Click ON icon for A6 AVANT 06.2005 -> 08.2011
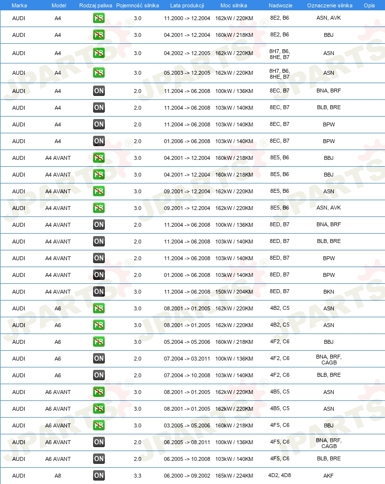The width and height of the screenshot is (385, 484). (99, 442)
